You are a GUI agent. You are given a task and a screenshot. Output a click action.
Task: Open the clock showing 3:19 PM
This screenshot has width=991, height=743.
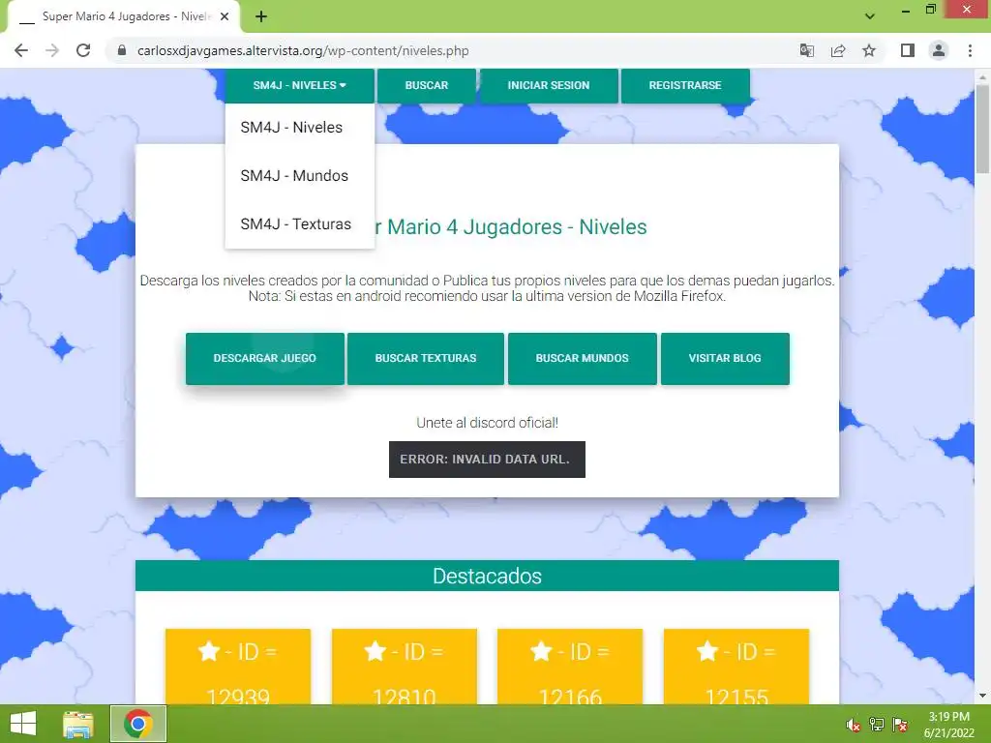(x=948, y=725)
